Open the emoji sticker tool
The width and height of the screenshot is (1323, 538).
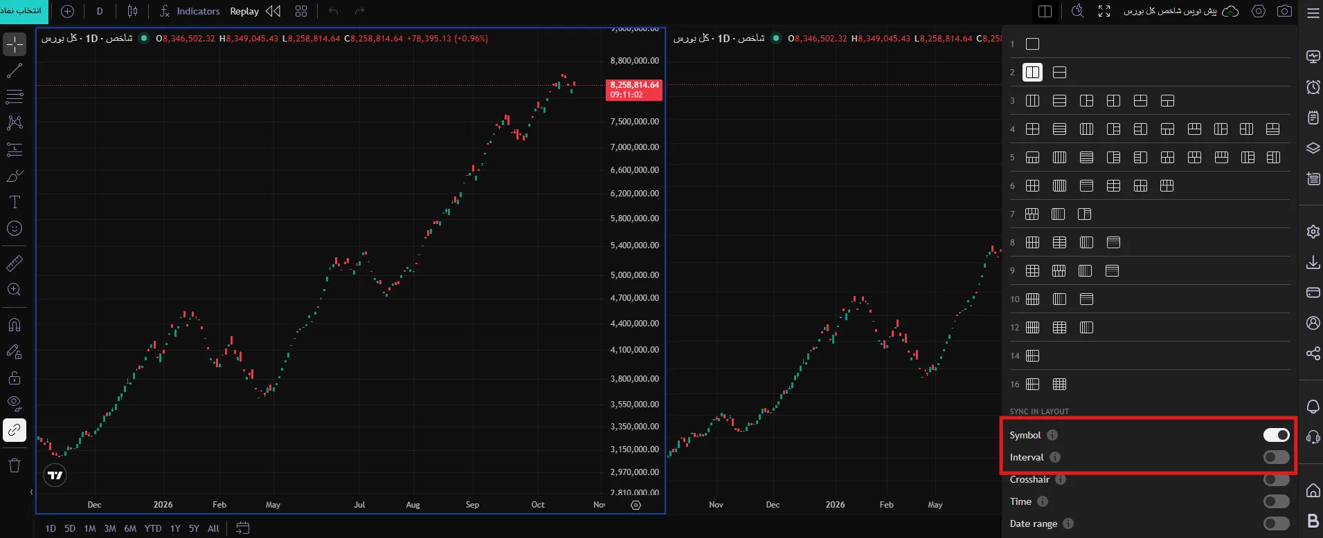click(x=15, y=228)
